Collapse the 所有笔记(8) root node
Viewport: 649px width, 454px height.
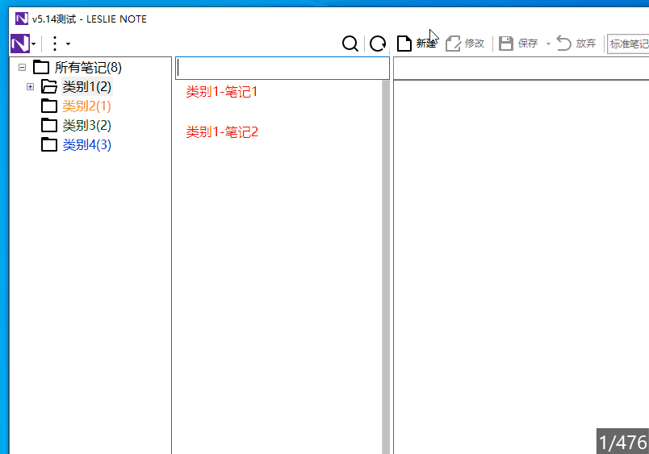[x=23, y=67]
